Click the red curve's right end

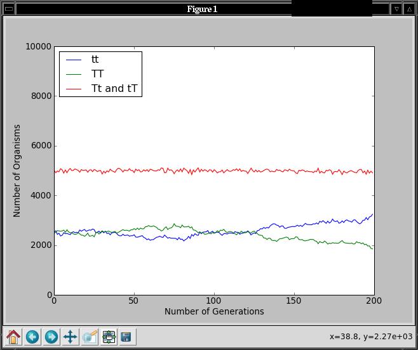click(372, 173)
